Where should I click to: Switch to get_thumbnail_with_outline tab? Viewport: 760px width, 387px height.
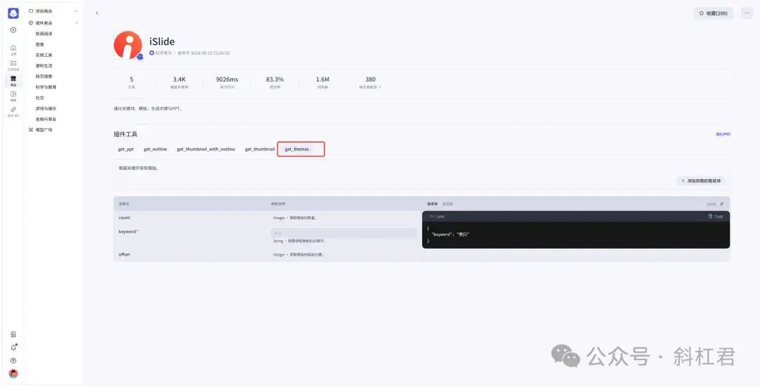click(206, 149)
